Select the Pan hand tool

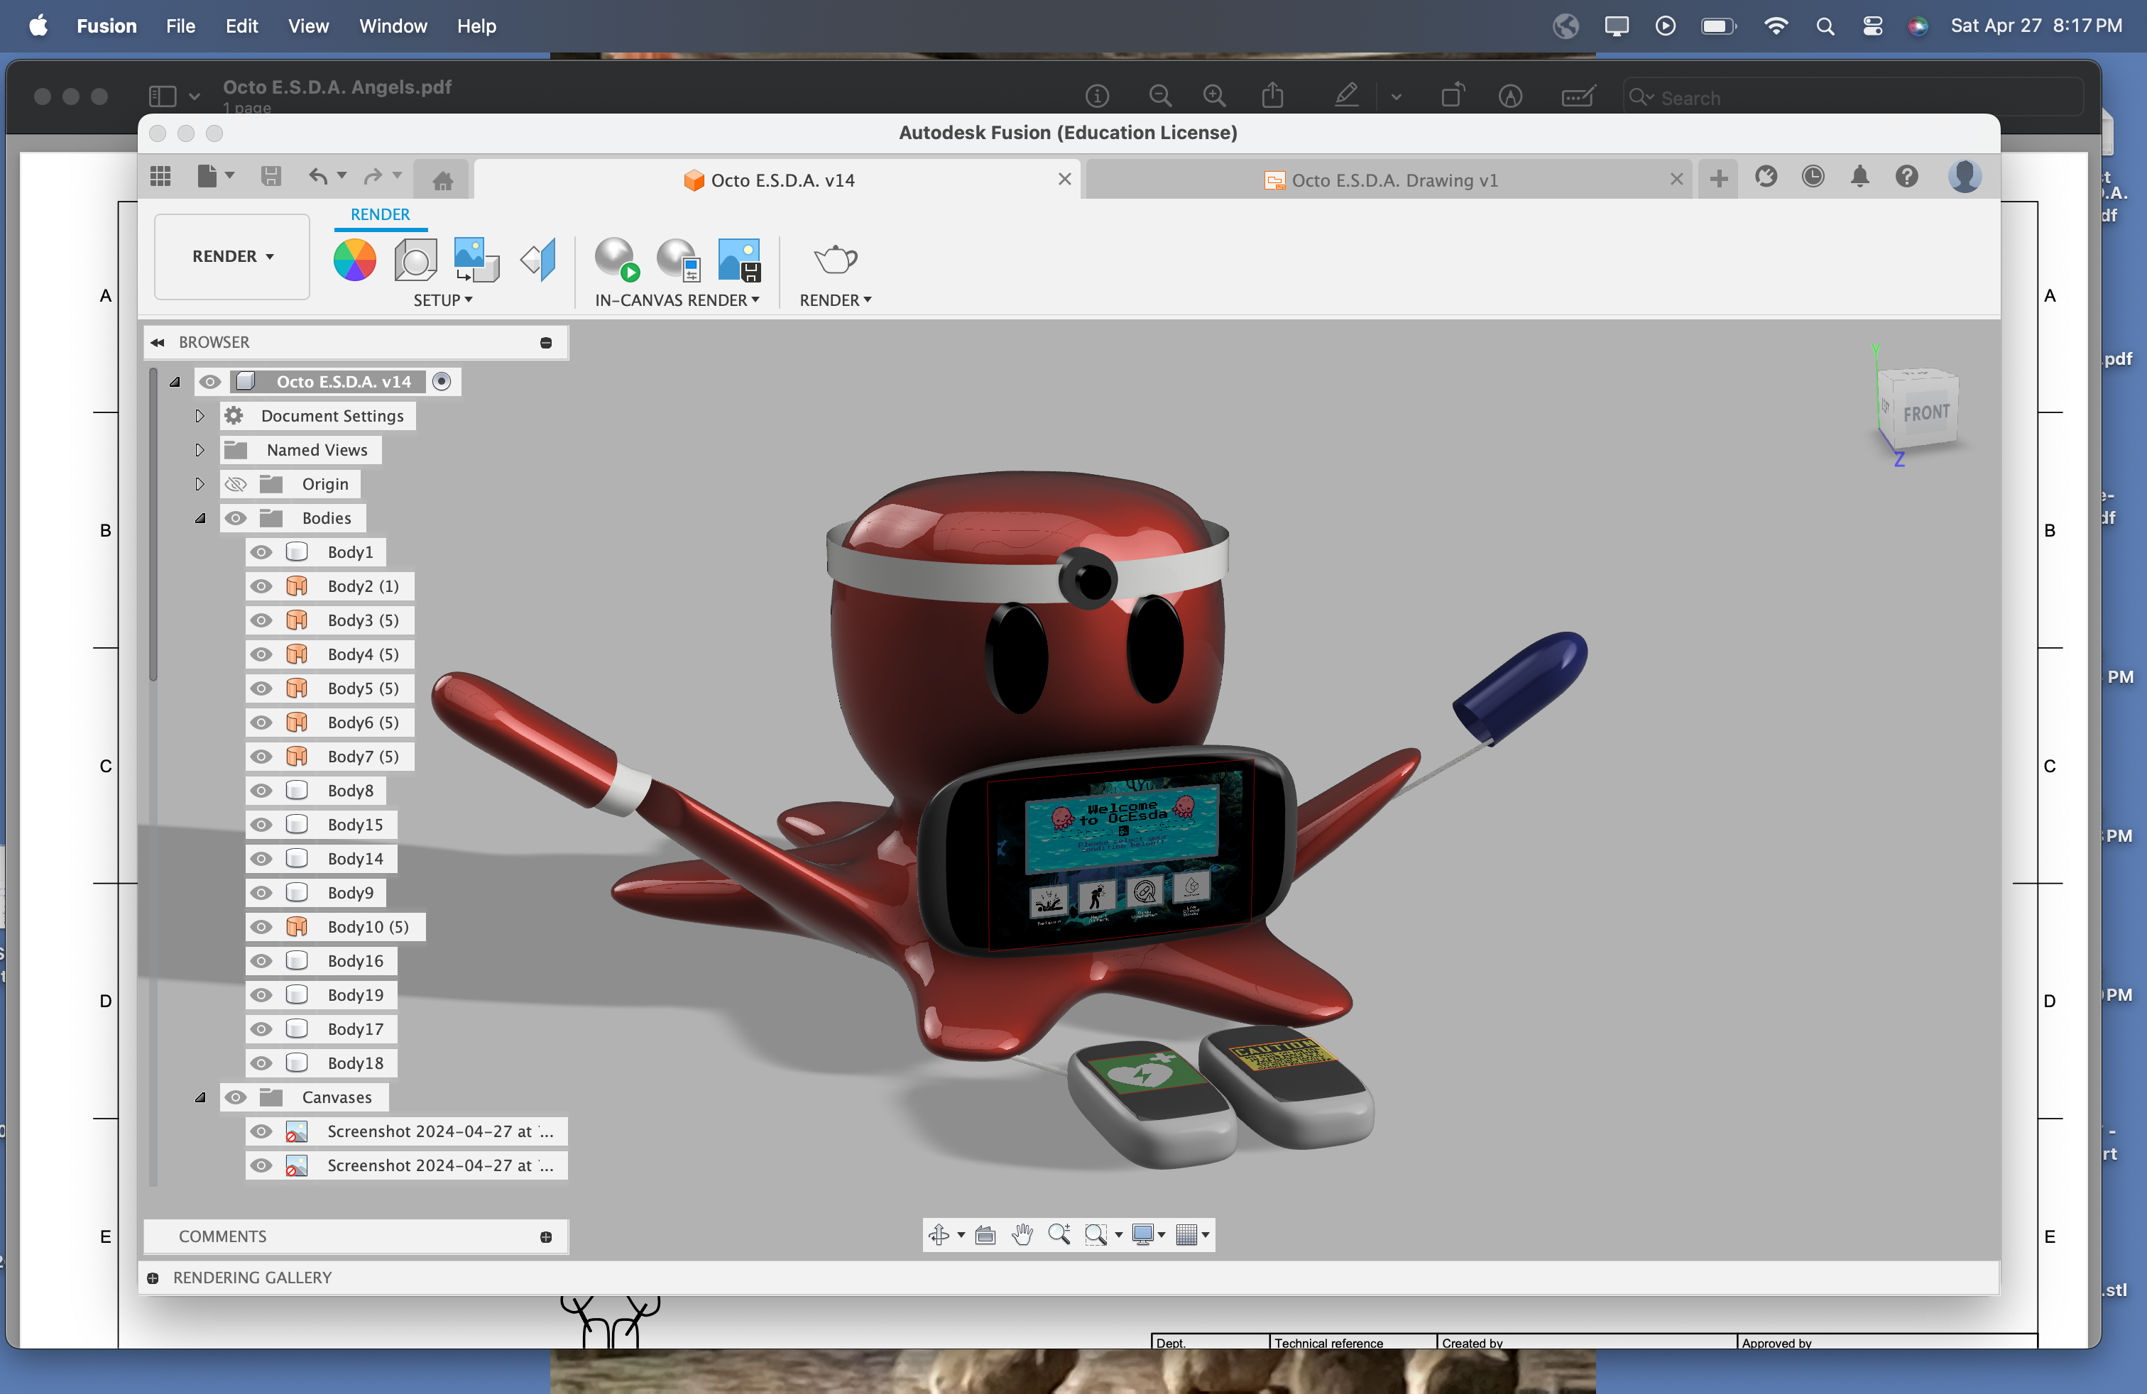tap(1022, 1234)
